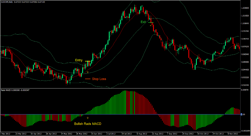Select the red Stop Loss line marker
The image size is (251, 136).
coord(88,79)
